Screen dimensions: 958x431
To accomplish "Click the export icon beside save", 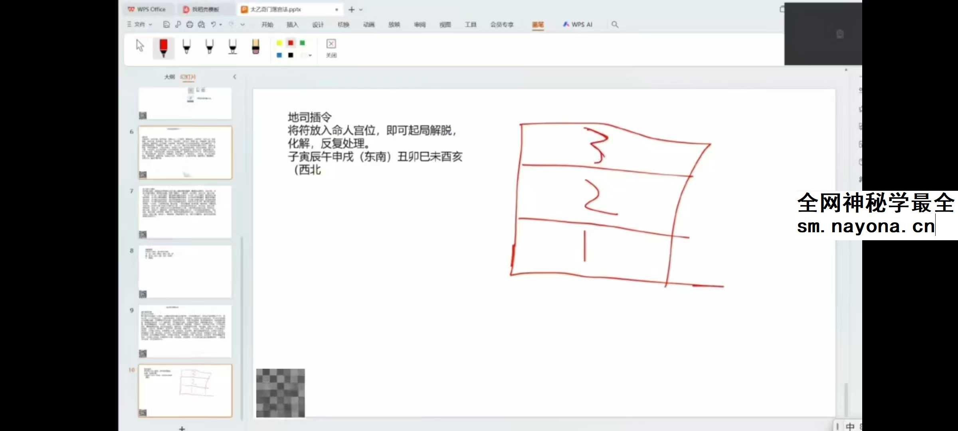I will 178,24.
